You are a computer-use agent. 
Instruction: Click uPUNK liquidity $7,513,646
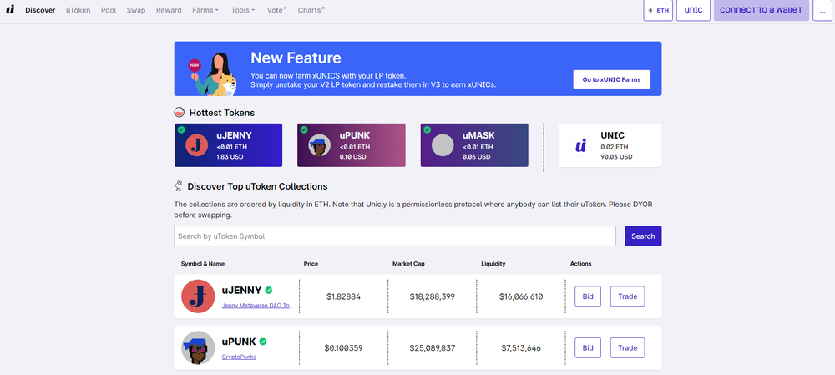pyautogui.click(x=521, y=347)
